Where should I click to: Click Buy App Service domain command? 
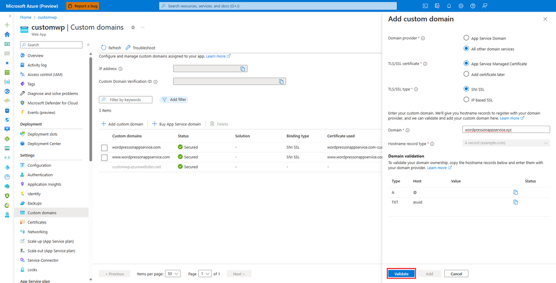[176, 124]
